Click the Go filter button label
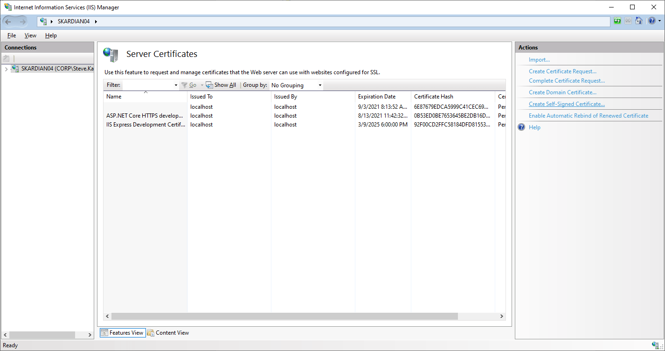The height and width of the screenshot is (351, 665). click(x=193, y=85)
